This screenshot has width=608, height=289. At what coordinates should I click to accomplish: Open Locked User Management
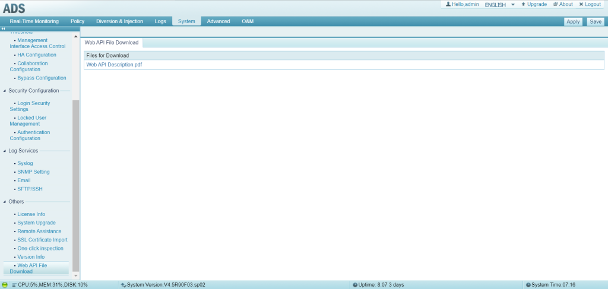(28, 121)
